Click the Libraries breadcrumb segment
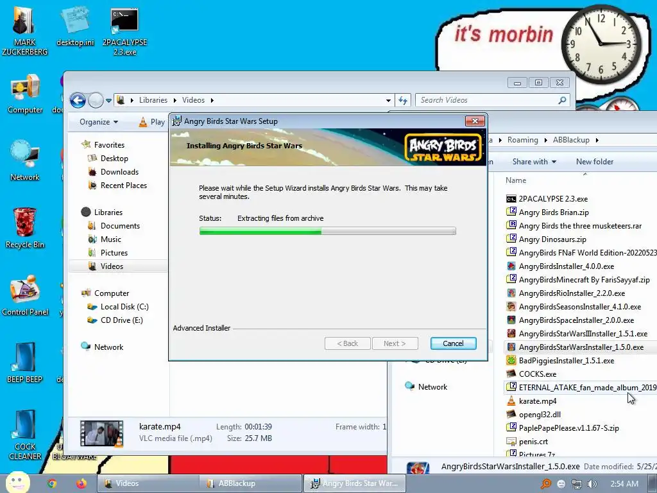 (153, 100)
